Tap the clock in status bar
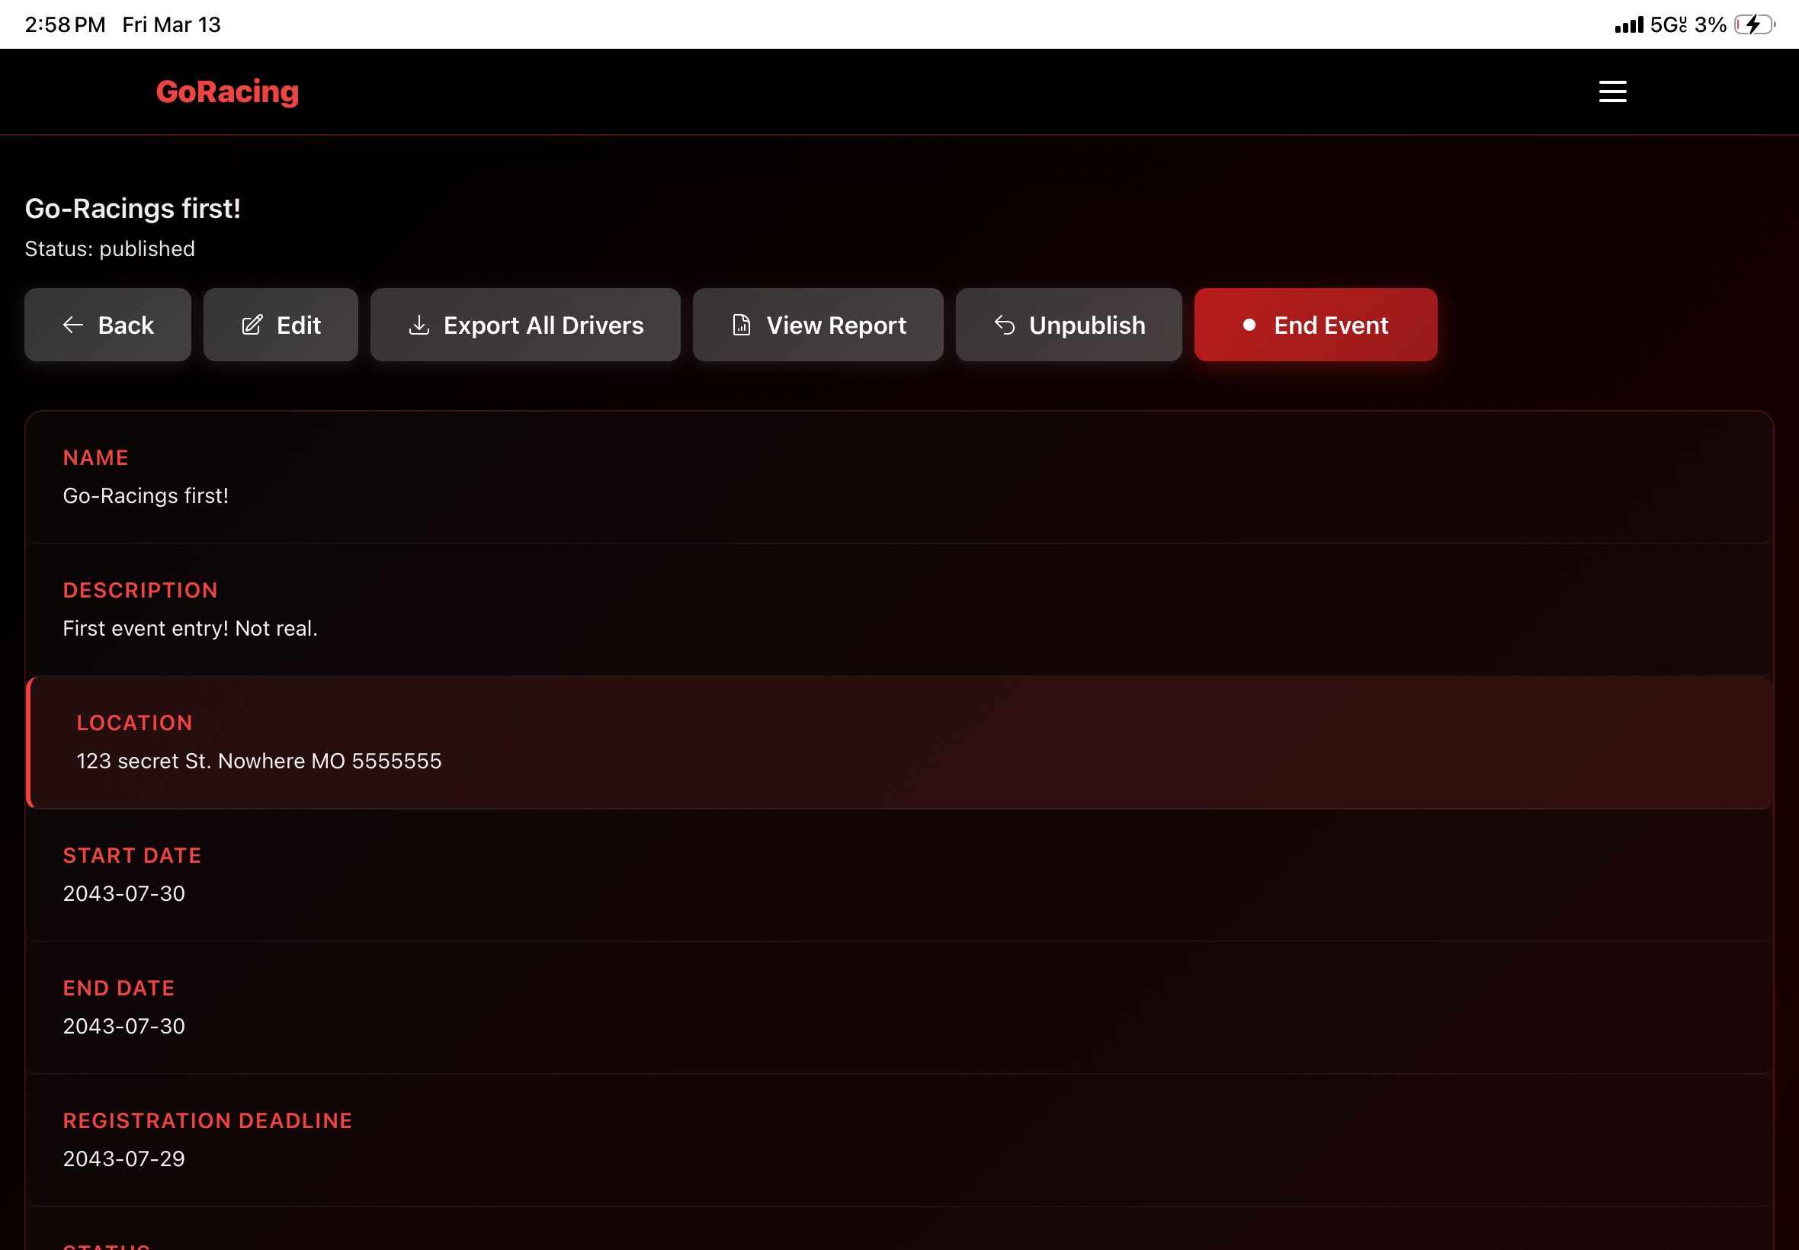Screen dimensions: 1799x1250 click(65, 25)
